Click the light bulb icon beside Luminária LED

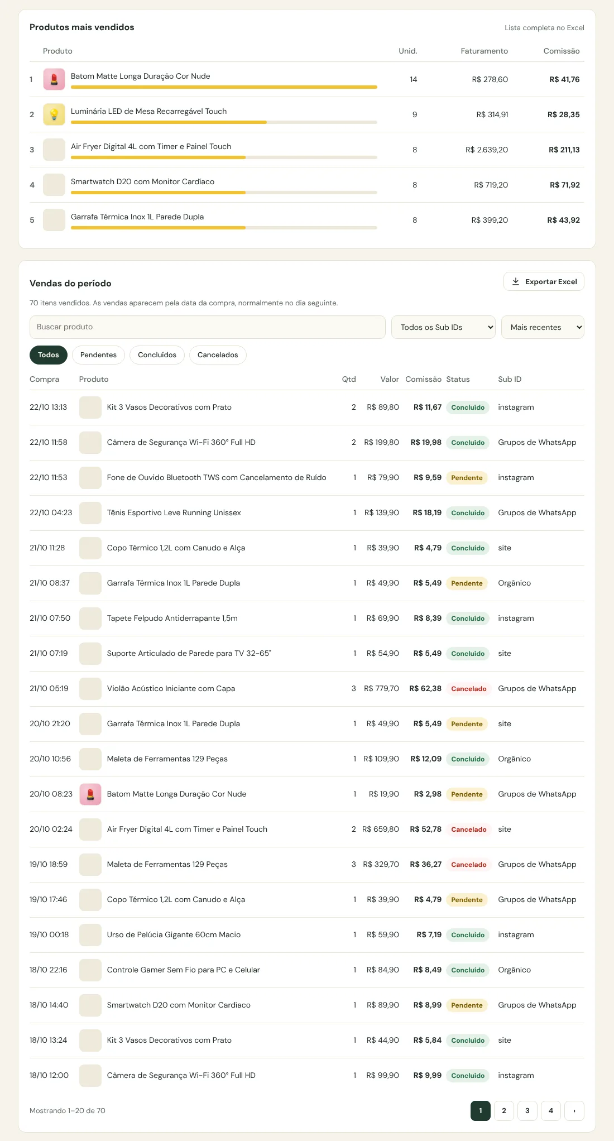[54, 114]
